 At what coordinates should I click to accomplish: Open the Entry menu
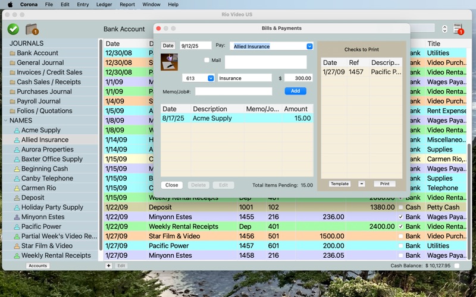tap(83, 4)
